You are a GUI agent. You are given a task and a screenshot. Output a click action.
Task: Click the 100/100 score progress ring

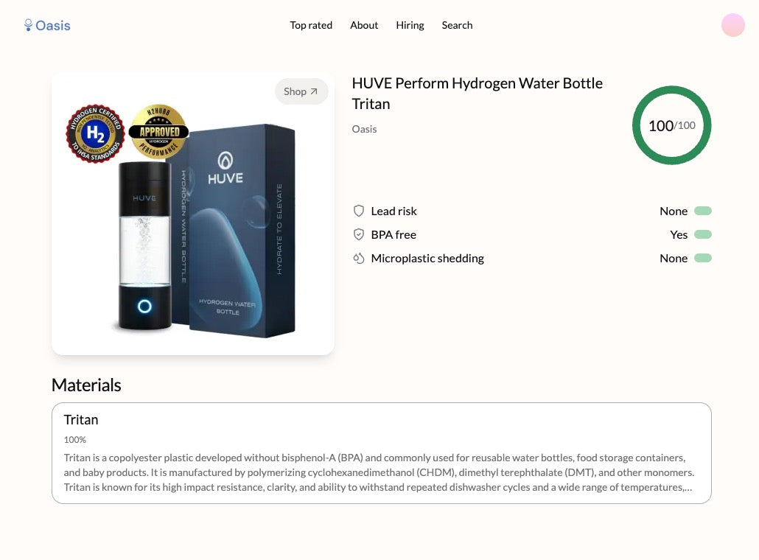(x=671, y=125)
